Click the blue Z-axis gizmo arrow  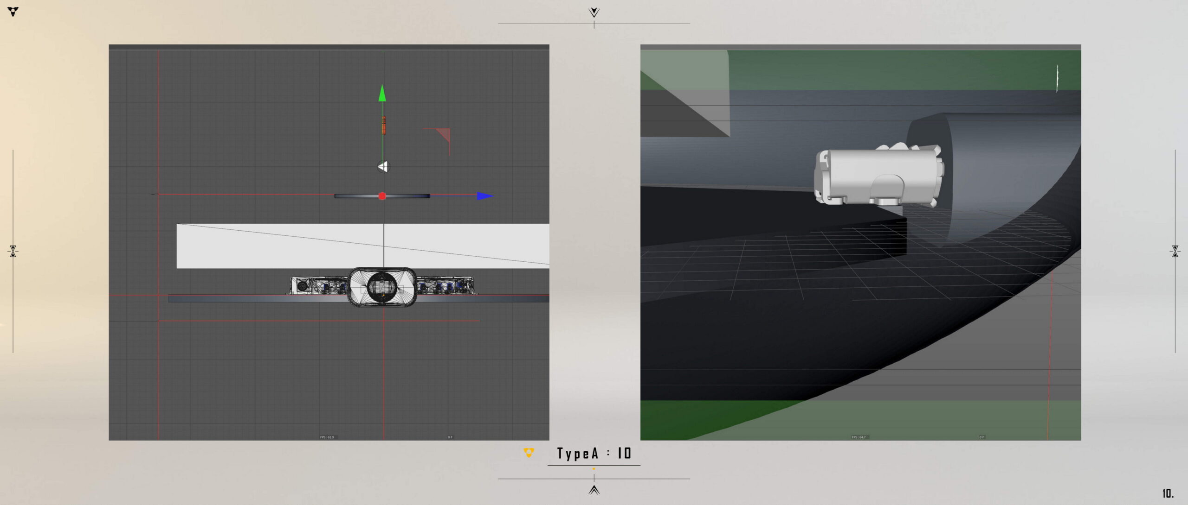coord(484,196)
